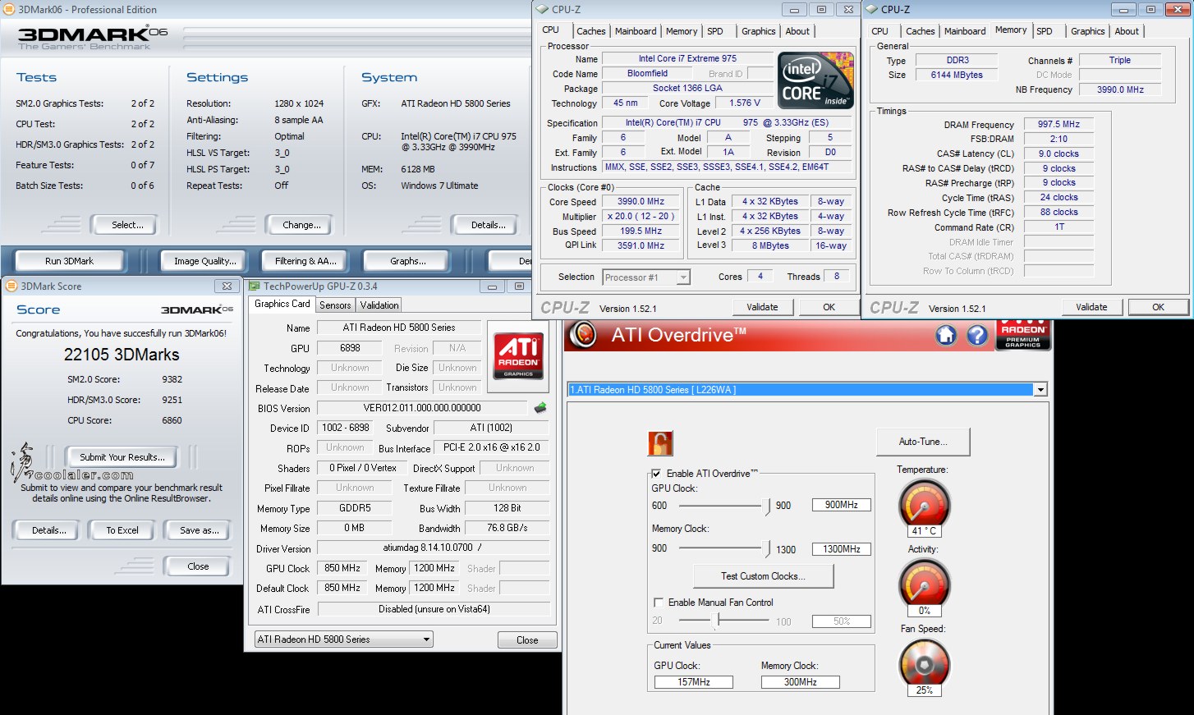The height and width of the screenshot is (715, 1194).
Task: Click the Memory Clock slider handle
Action: click(x=769, y=548)
